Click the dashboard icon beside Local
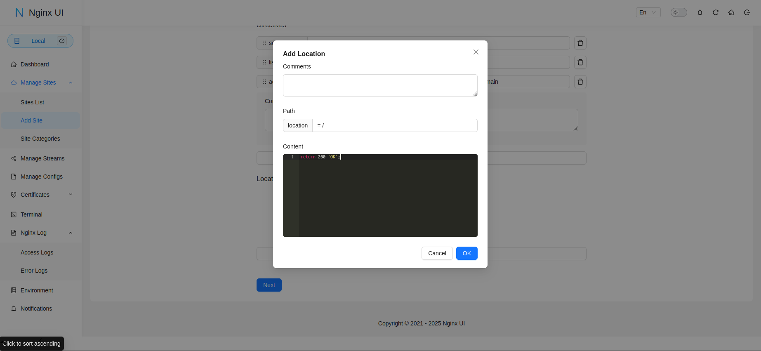Viewport: 761px width, 351px height. (62, 41)
